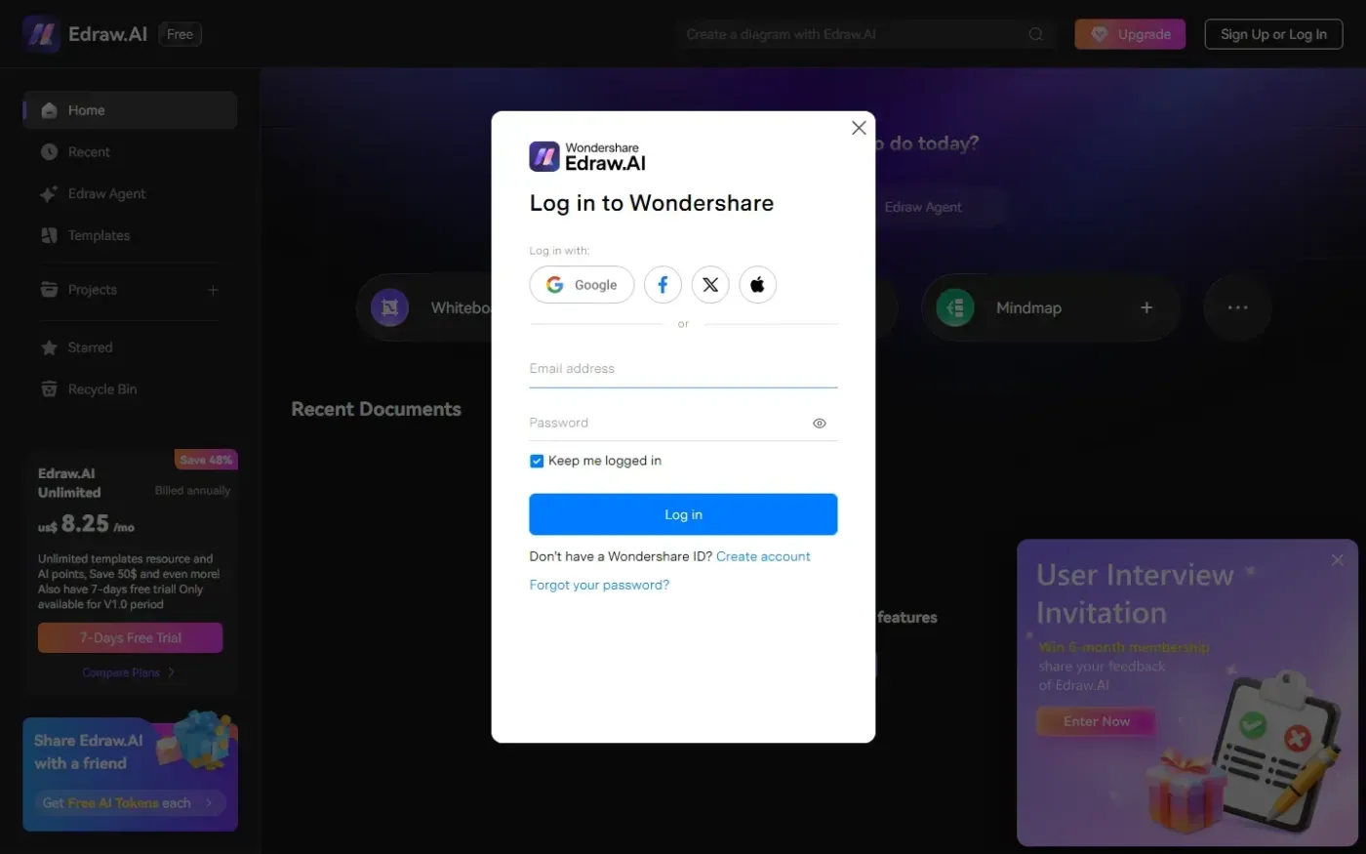Screen dimensions: 1366x854
Task: Dismiss the User Interview Invitation popup
Action: click(1337, 560)
